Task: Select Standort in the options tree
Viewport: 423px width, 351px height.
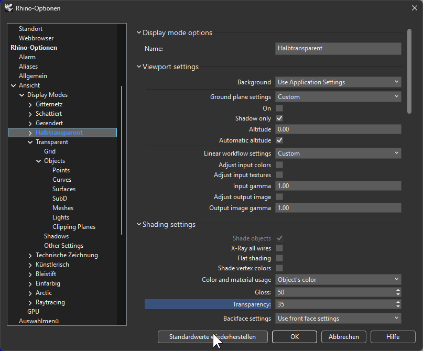Action: click(30, 29)
